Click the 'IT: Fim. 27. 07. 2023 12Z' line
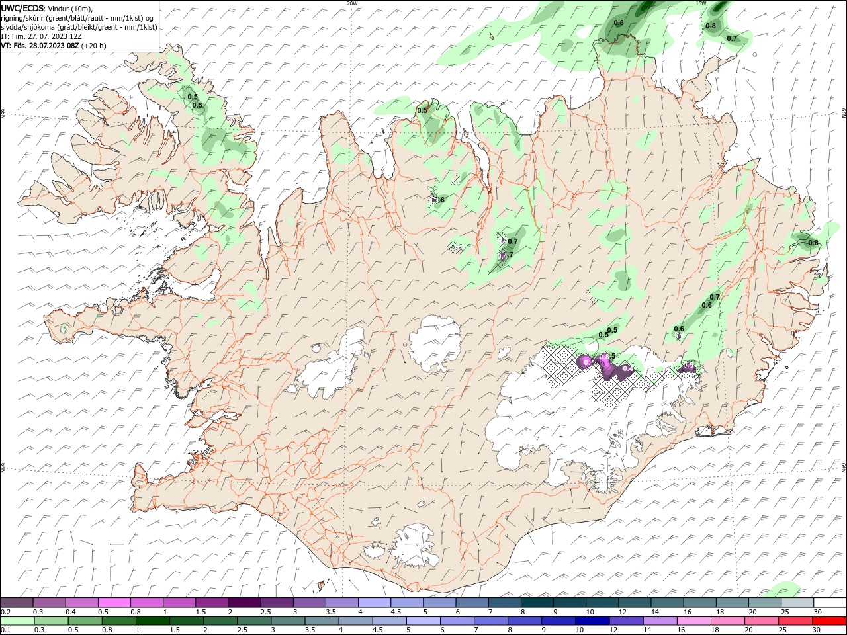 click(x=41, y=36)
